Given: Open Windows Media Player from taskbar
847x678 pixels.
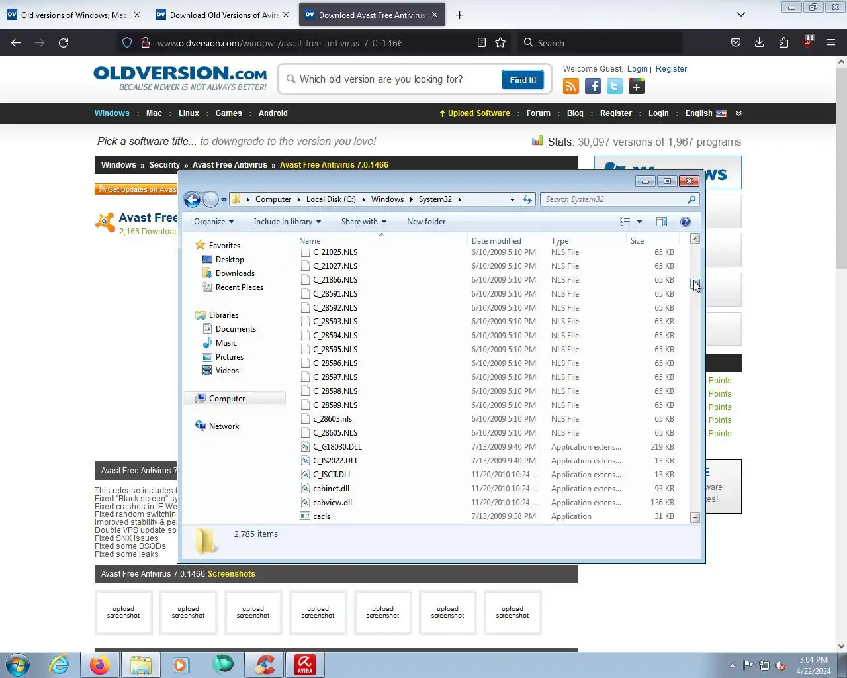Looking at the screenshot, I should click(x=181, y=664).
